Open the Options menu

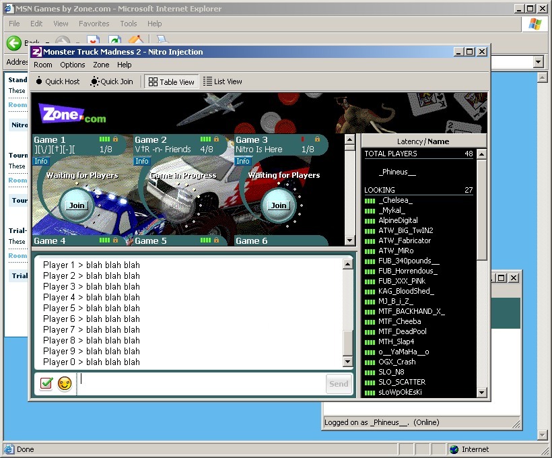[x=73, y=65]
